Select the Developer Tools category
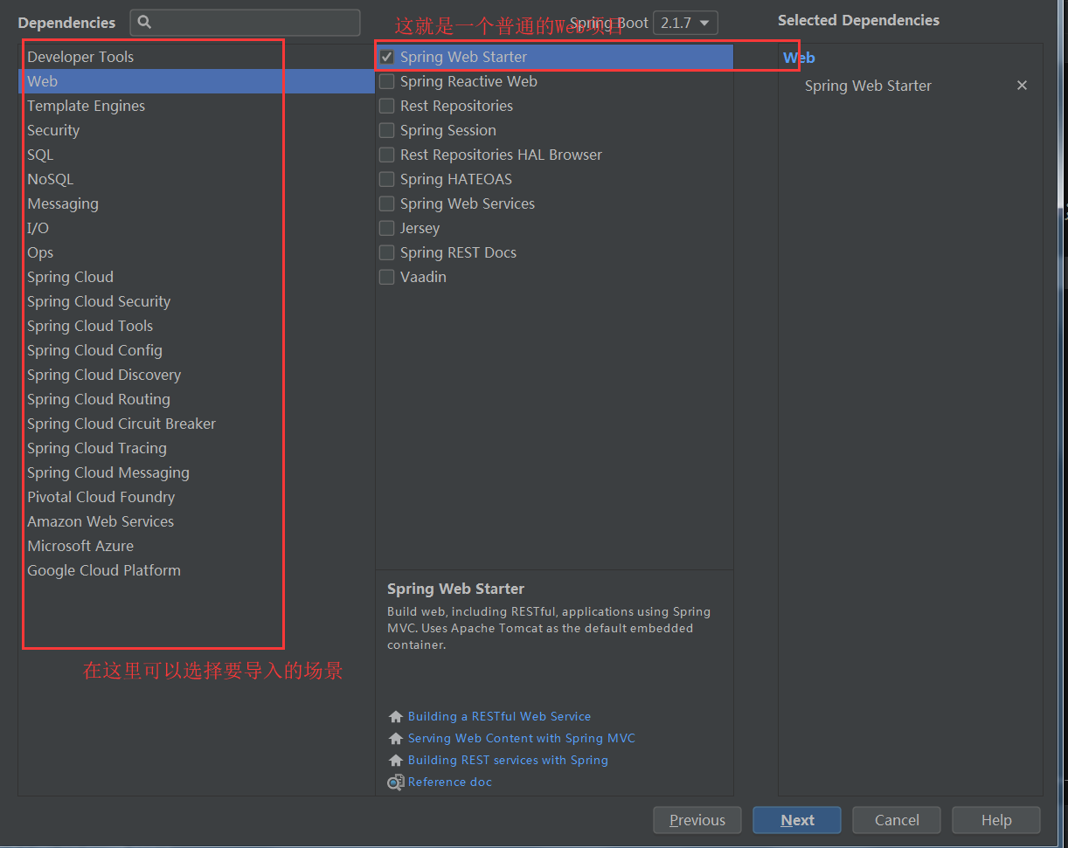The height and width of the screenshot is (848, 1068). pos(197,57)
